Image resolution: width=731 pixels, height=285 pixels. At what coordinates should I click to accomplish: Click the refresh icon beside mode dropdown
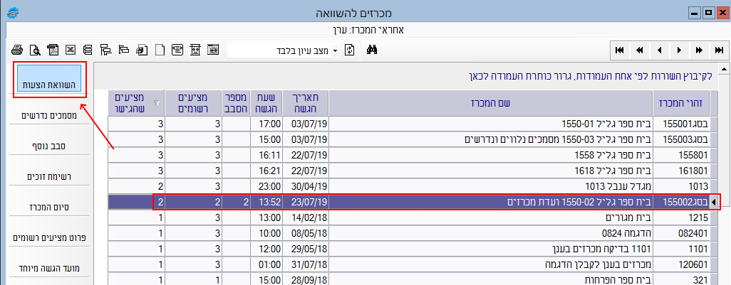tap(349, 50)
